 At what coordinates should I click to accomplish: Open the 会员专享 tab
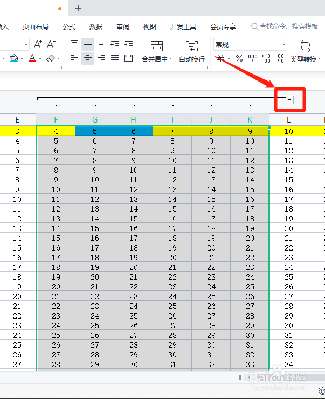[223, 26]
